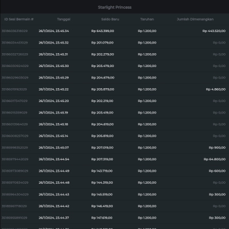The image size is (229, 229).
Task: Click the balance Rp 203.419,00
Action: [102, 113]
